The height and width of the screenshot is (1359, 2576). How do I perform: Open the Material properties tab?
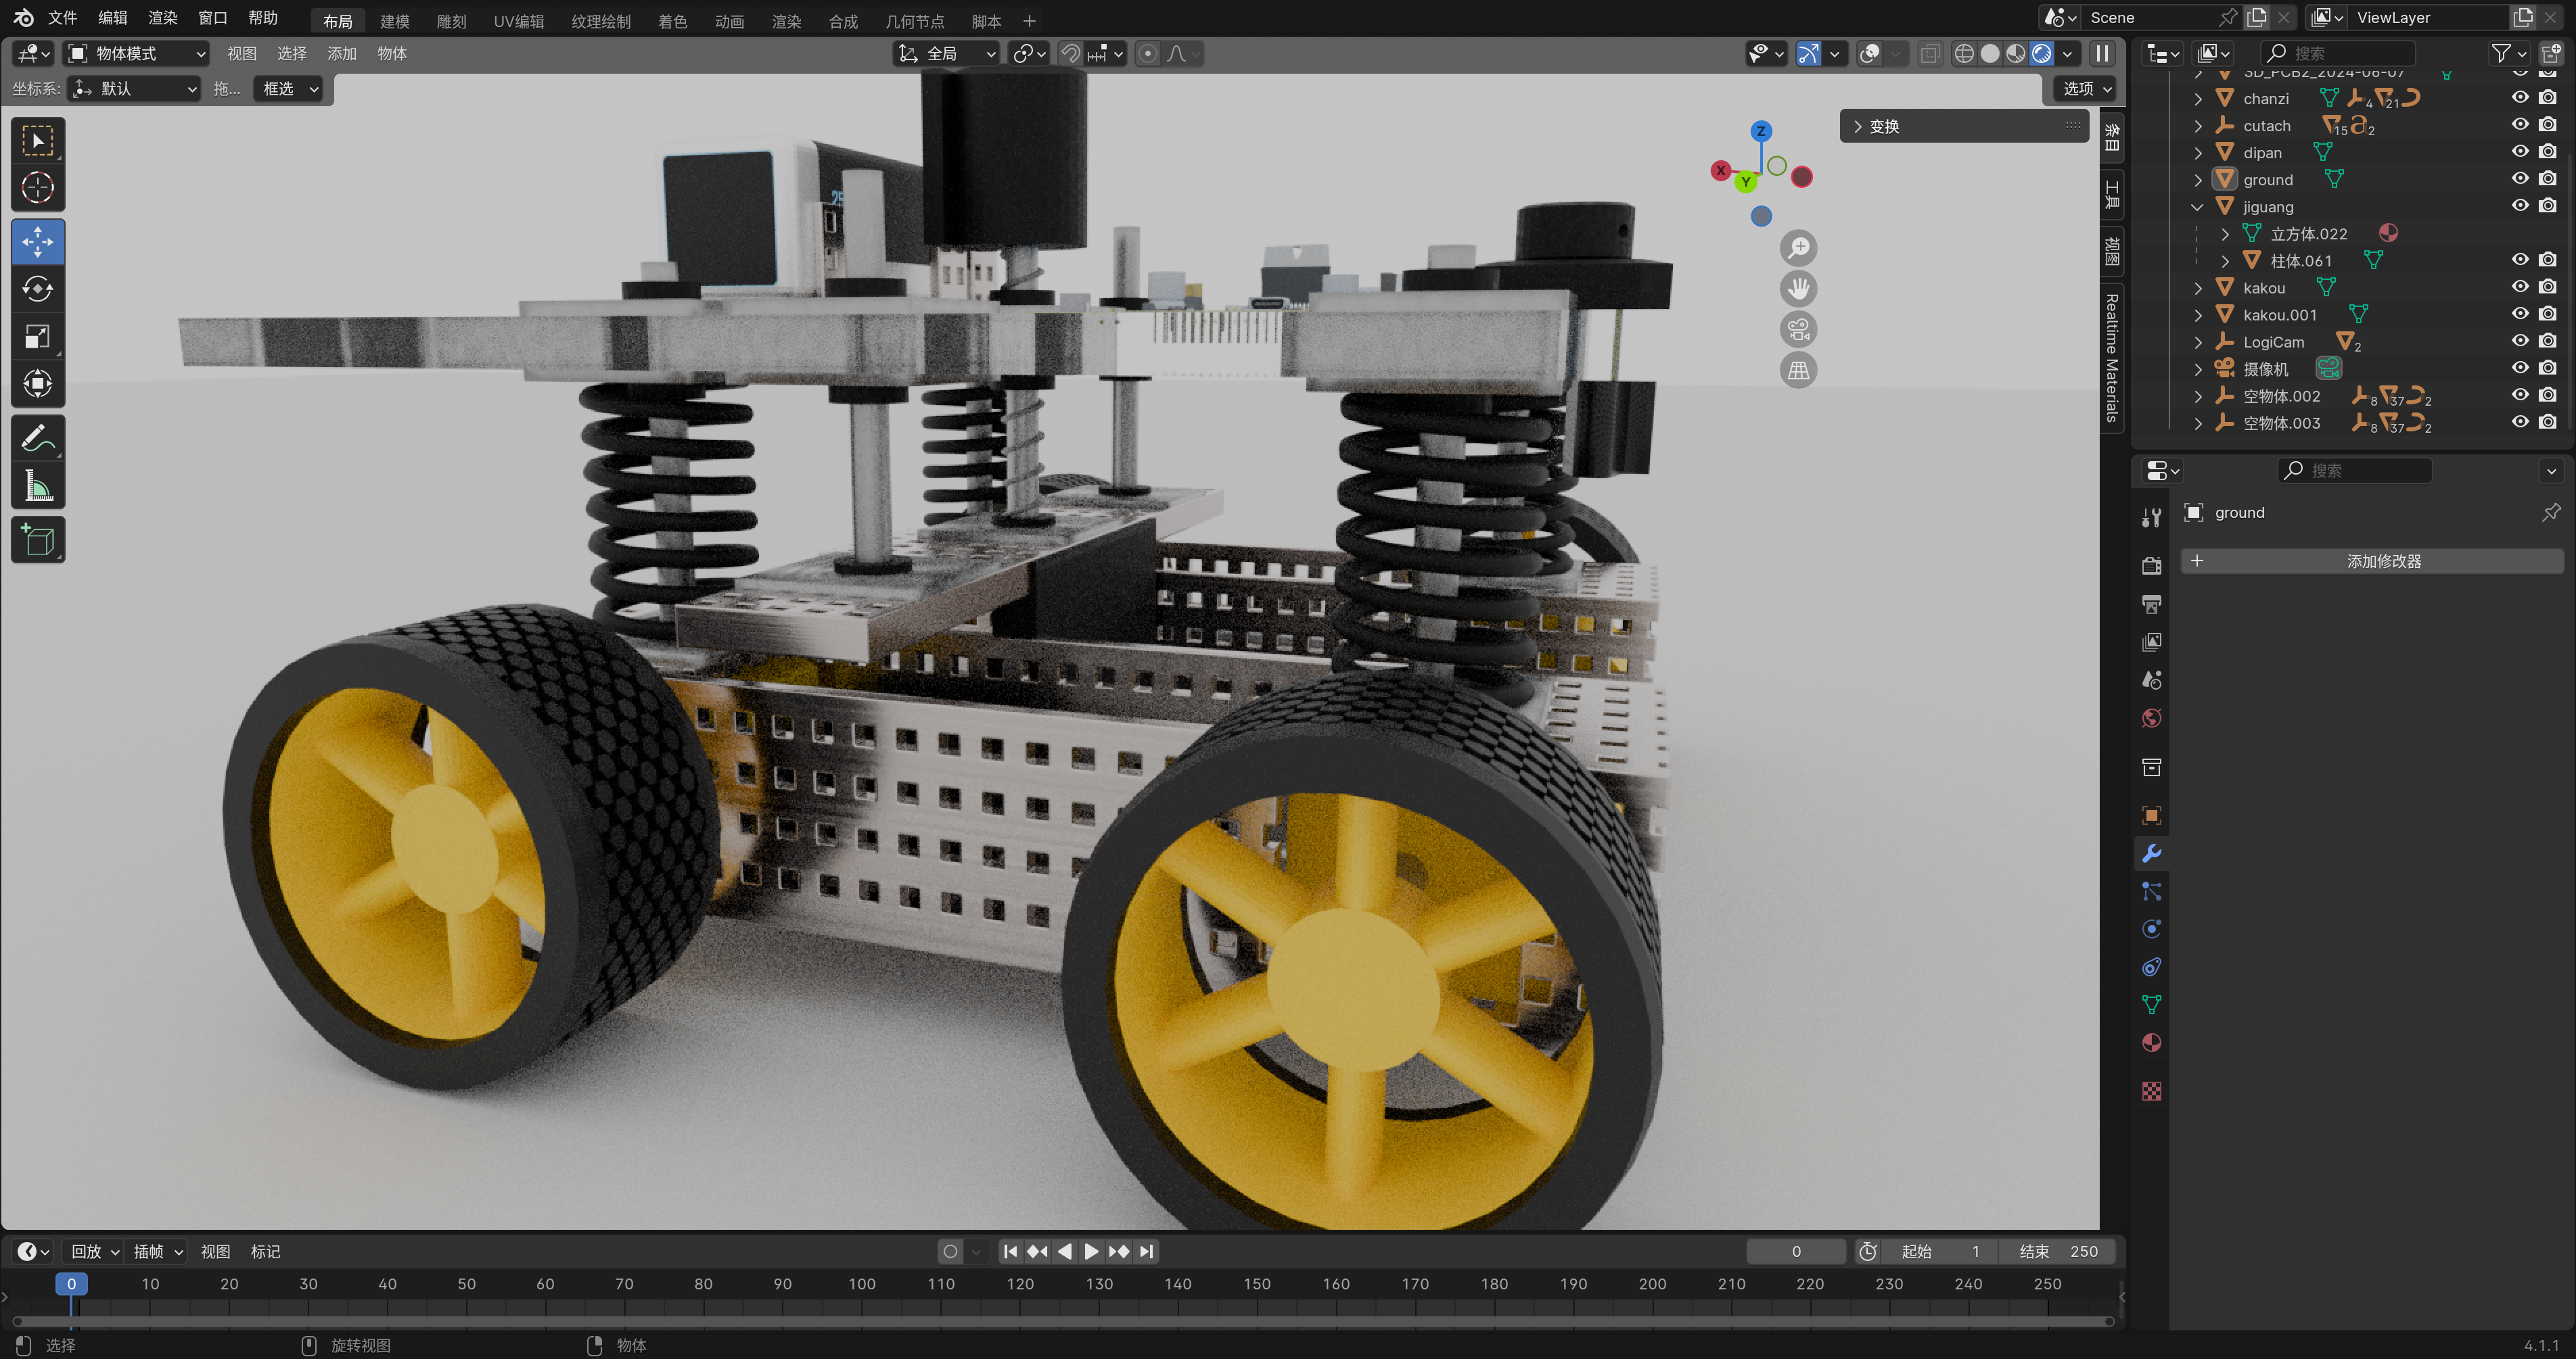pos(2152,1043)
